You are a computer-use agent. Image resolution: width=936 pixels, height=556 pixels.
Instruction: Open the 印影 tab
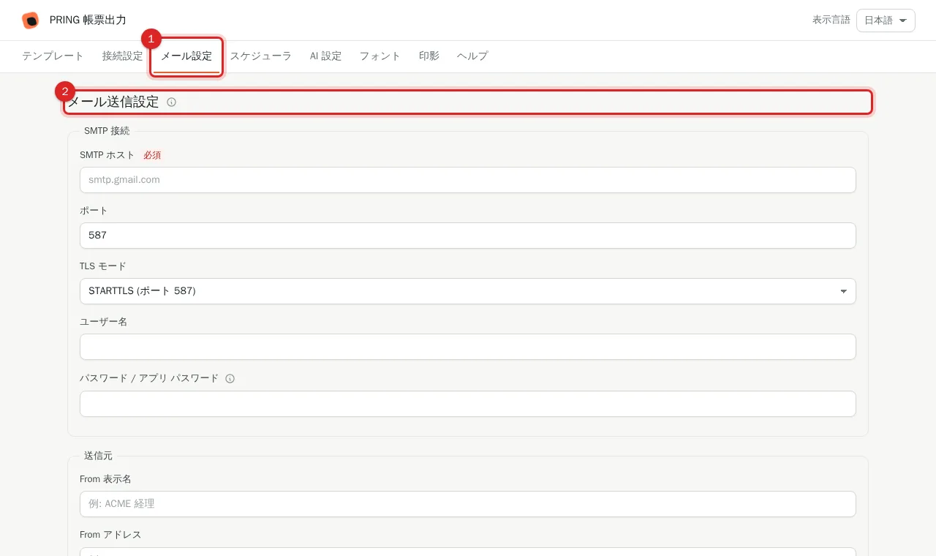[x=429, y=56]
